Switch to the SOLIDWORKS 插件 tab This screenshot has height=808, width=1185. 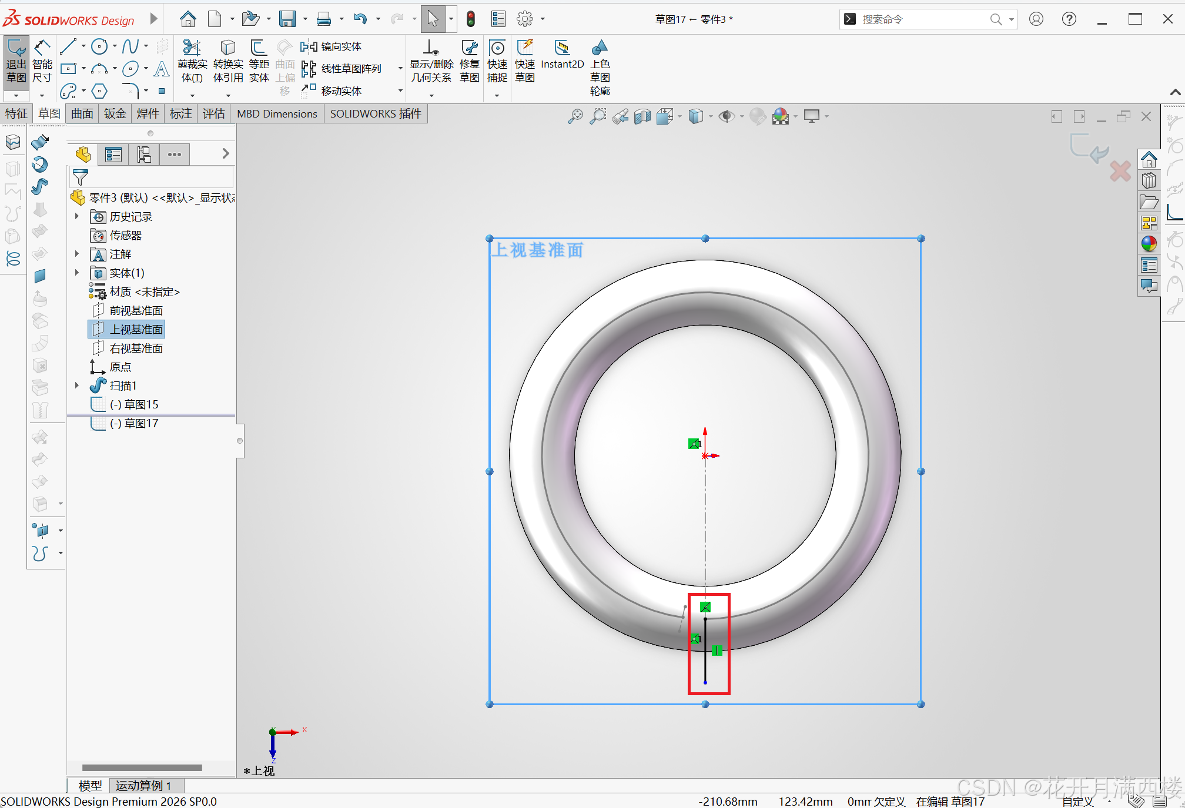tap(376, 113)
